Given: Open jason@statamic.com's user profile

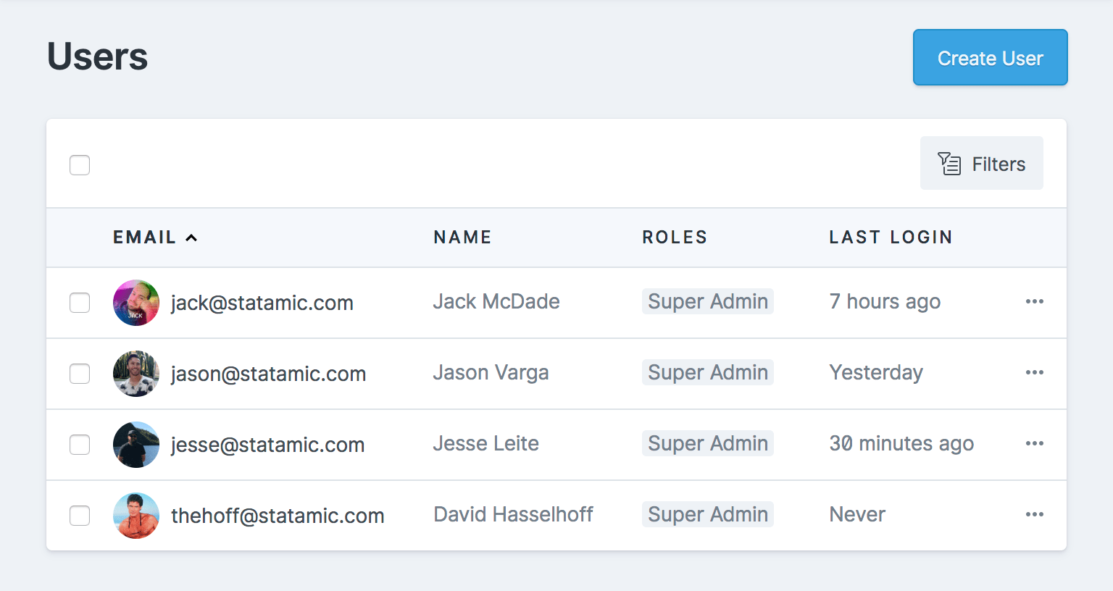Looking at the screenshot, I should coord(268,374).
